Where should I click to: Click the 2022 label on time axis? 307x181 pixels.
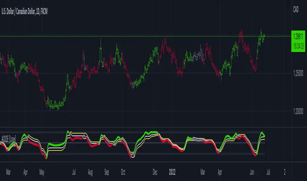(x=172, y=172)
